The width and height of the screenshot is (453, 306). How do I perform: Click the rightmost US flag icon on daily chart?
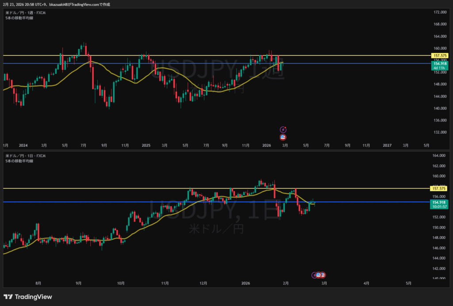click(323, 275)
